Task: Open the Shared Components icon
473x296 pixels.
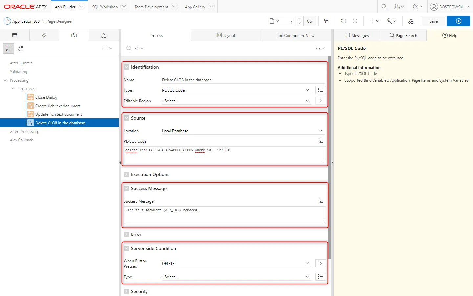Action: pyautogui.click(x=411, y=21)
